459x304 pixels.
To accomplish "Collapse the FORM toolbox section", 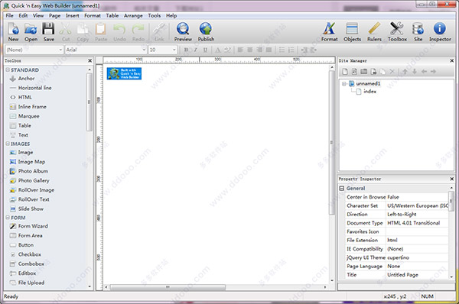I will click(x=8, y=218).
